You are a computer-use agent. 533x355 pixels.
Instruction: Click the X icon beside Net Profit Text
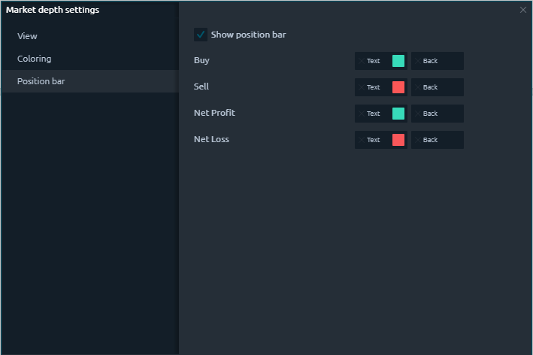point(362,114)
